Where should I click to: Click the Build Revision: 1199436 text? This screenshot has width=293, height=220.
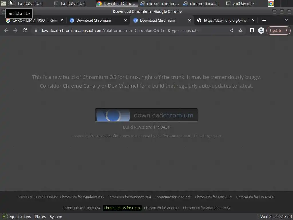146,127
